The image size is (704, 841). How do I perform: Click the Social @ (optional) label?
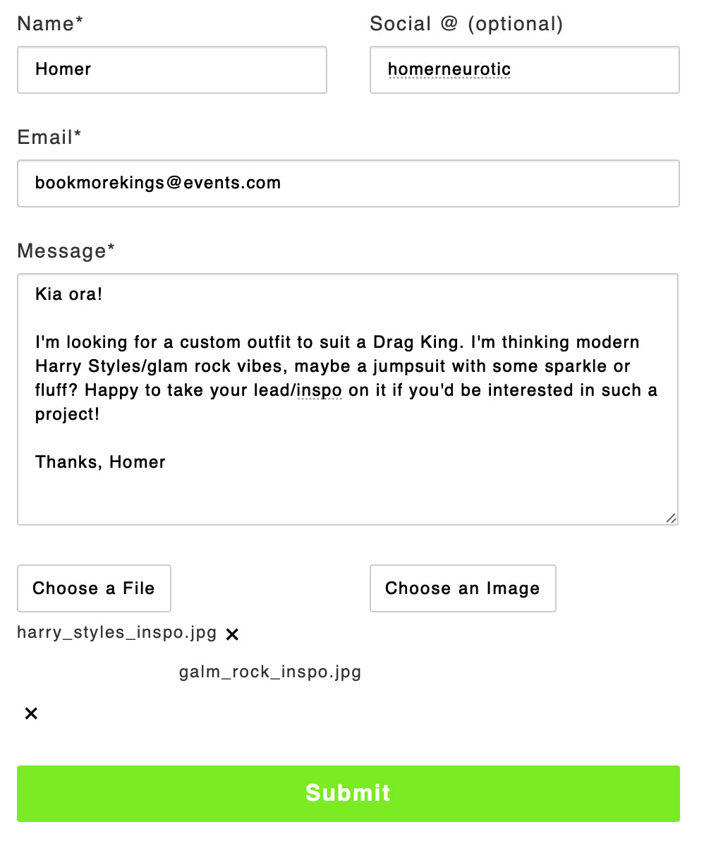click(x=466, y=24)
